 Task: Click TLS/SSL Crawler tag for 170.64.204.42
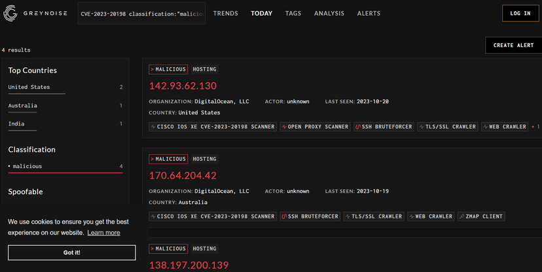point(374,216)
